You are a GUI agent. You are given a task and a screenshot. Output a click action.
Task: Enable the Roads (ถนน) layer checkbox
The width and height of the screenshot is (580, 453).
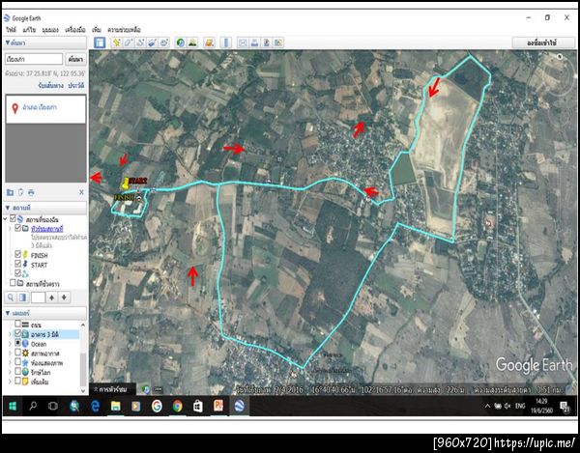17,324
